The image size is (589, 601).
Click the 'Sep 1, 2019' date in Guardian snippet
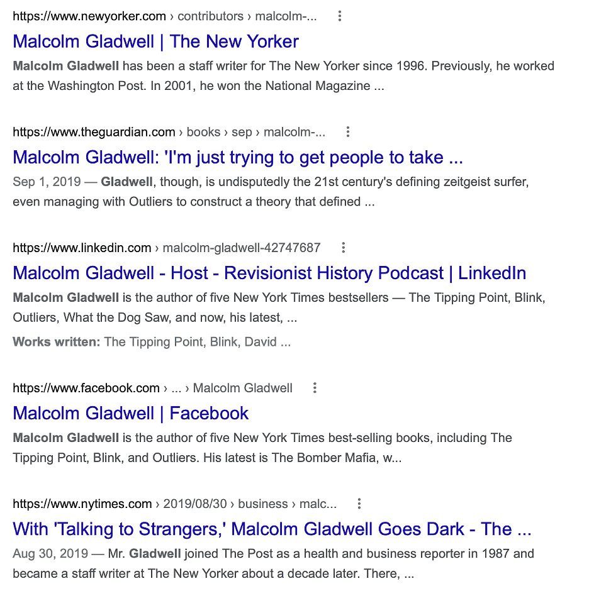click(x=47, y=182)
